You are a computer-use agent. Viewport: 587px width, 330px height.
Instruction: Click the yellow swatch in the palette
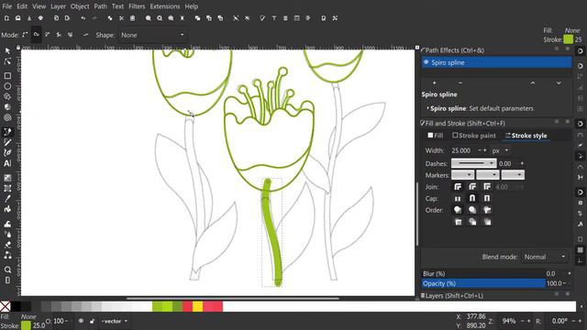[198, 307]
